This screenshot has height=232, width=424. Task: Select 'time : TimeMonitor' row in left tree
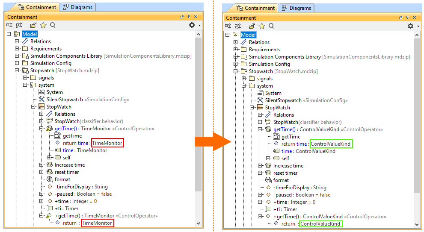tap(85, 150)
